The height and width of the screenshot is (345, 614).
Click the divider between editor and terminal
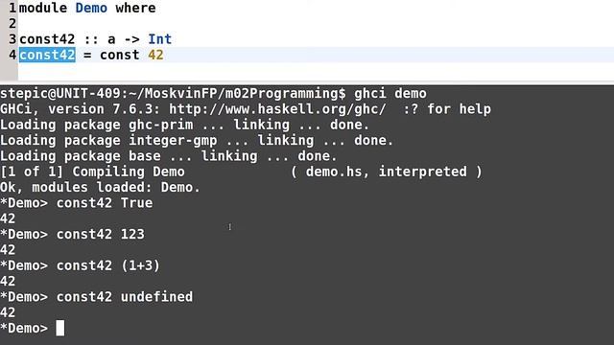click(x=307, y=83)
